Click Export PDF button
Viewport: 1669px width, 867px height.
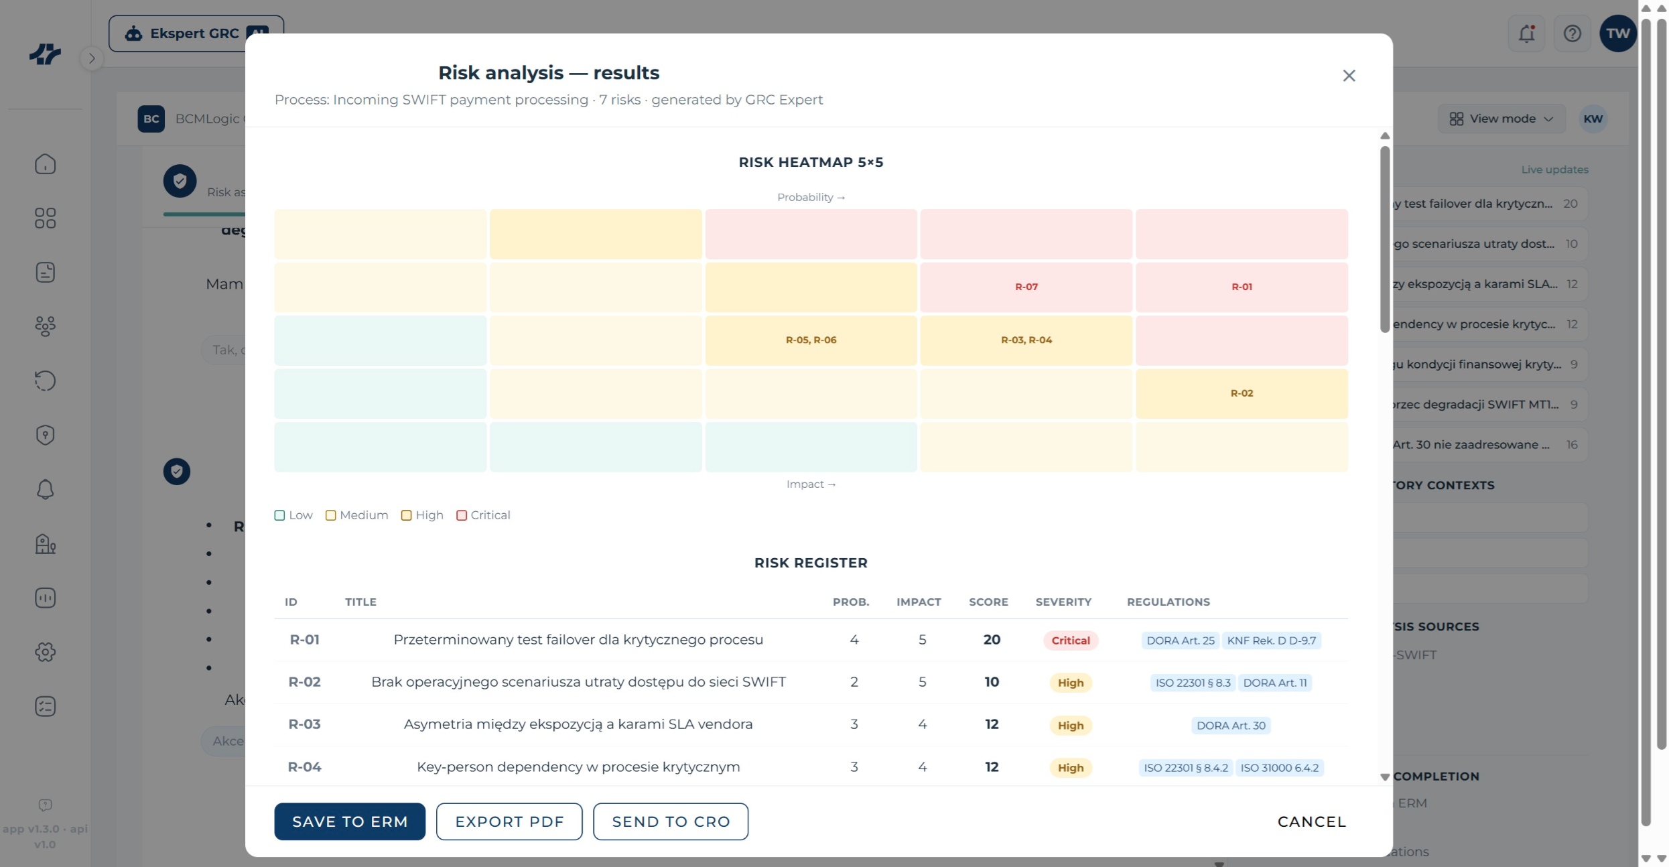coord(509,821)
